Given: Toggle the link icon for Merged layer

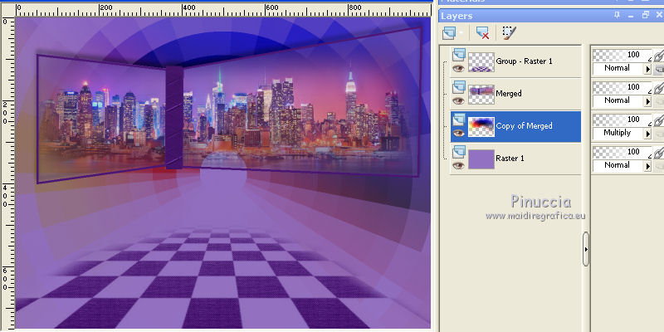Looking at the screenshot, I should tap(658, 88).
